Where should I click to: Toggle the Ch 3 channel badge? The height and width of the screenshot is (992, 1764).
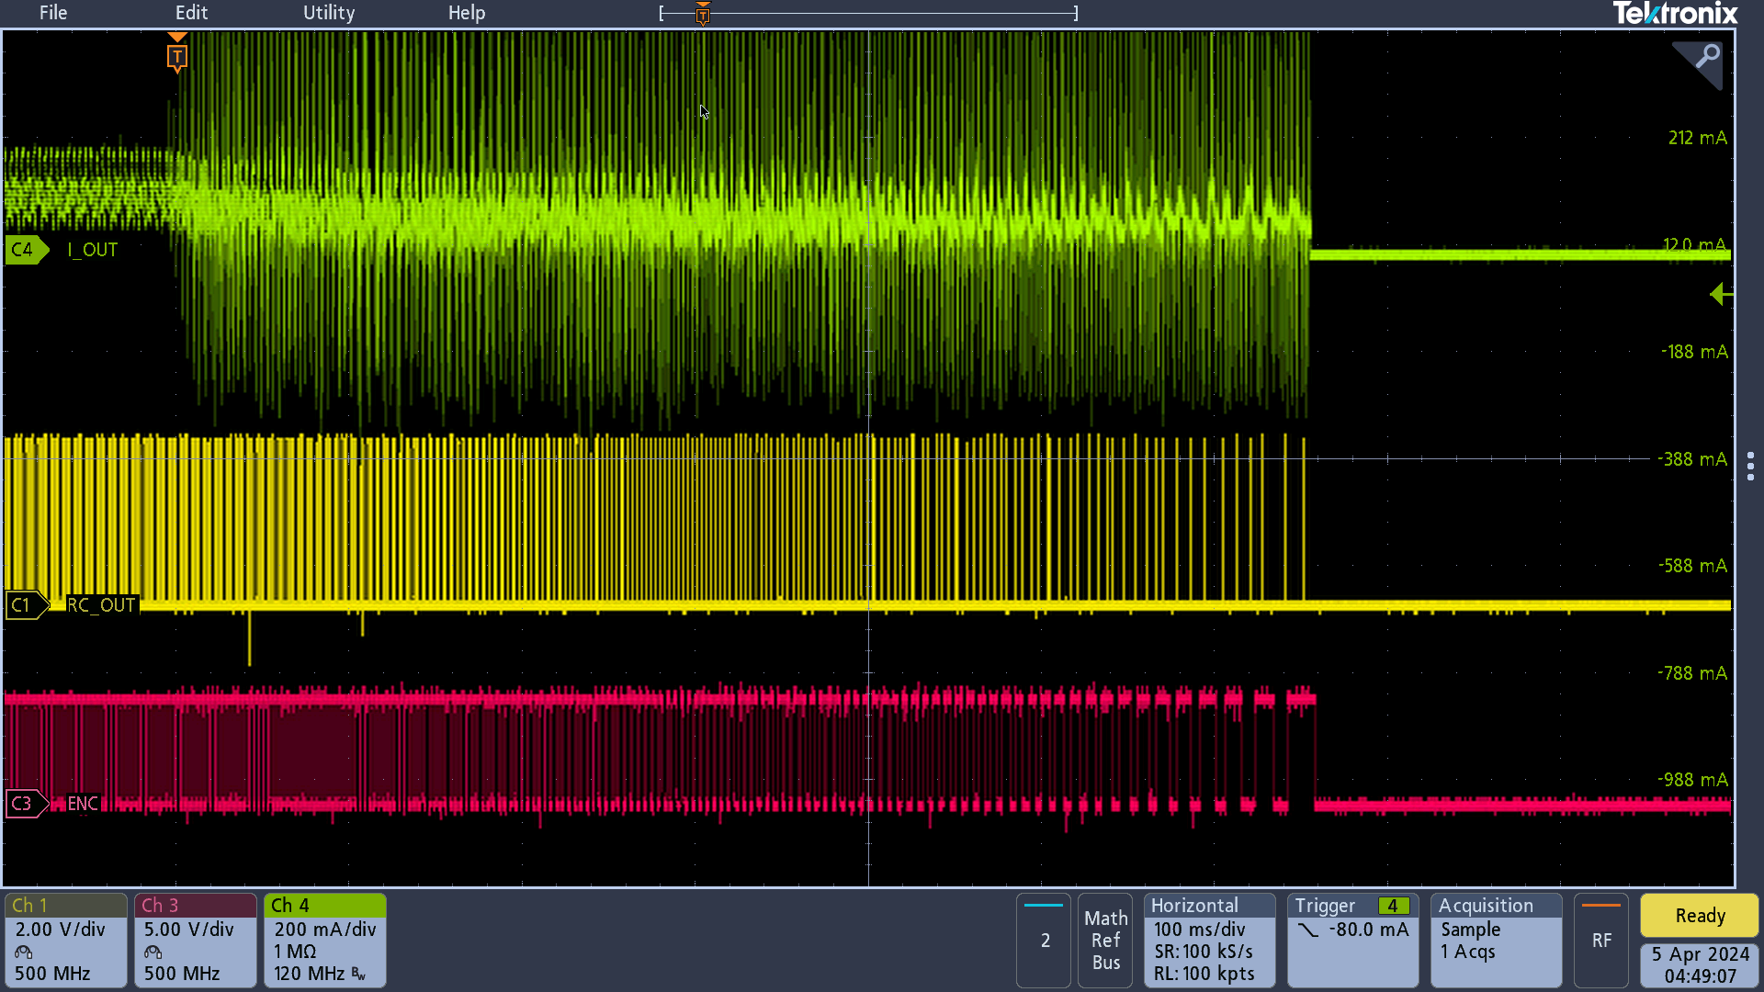coord(195,940)
